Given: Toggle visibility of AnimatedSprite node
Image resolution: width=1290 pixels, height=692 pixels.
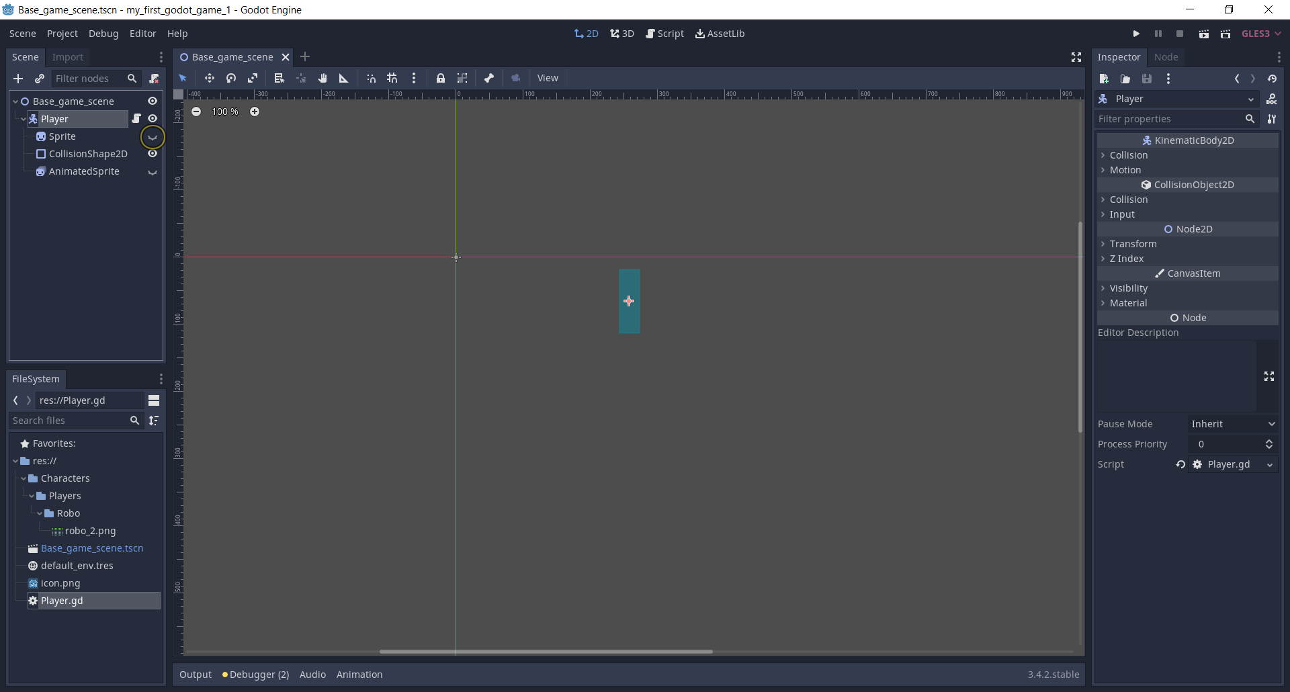Looking at the screenshot, I should coord(153,172).
